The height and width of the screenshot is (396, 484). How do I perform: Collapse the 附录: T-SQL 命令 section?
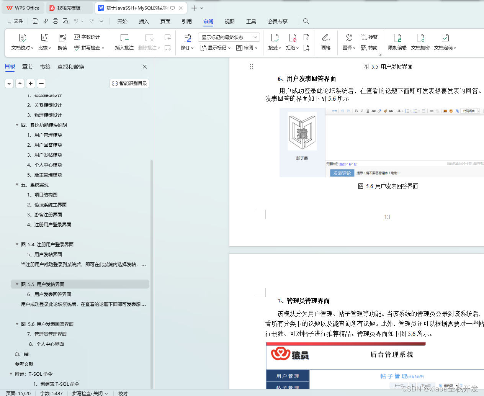point(11,374)
